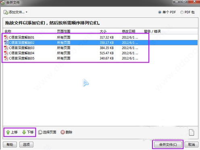Click the 页面范围 column header
The image size is (200, 150).
coord(64,31)
